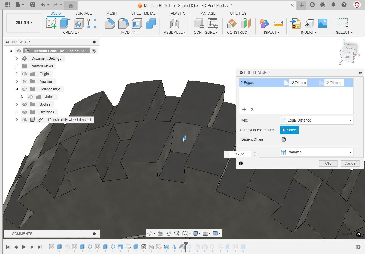Open the Interference inspect tool
Viewport: 365px width, 254px height.
264,23
